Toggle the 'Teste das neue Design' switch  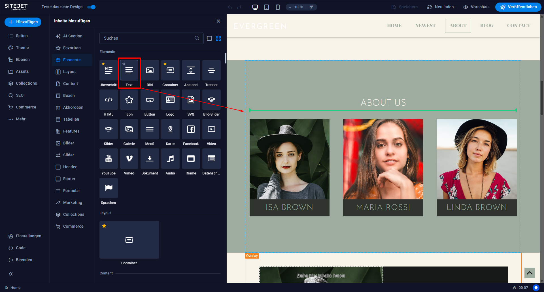[x=92, y=7]
